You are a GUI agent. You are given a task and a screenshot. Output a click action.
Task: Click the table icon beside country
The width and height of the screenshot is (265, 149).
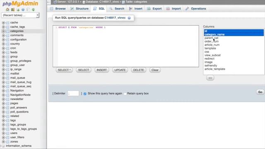(7, 44)
